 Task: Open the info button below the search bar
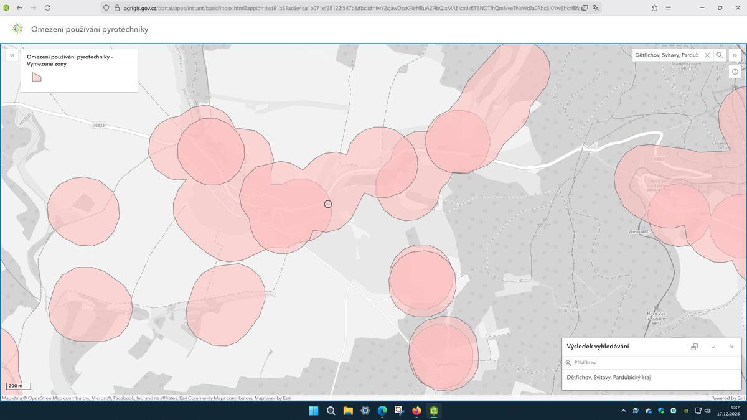735,71
